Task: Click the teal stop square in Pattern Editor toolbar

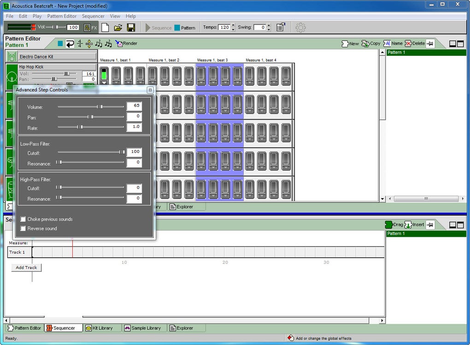Action: [60, 44]
